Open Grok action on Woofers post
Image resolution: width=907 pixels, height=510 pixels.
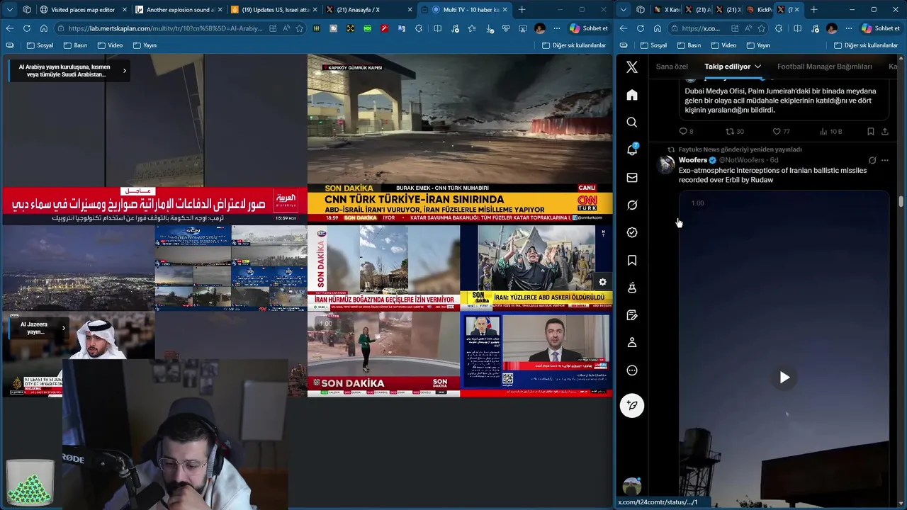pyautogui.click(x=872, y=160)
